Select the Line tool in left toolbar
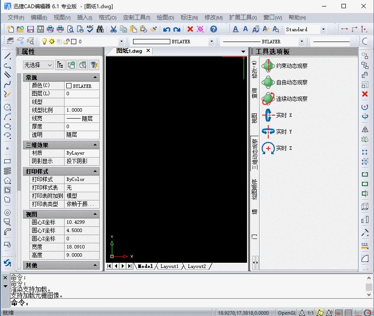The image size is (374, 316). tap(7, 56)
